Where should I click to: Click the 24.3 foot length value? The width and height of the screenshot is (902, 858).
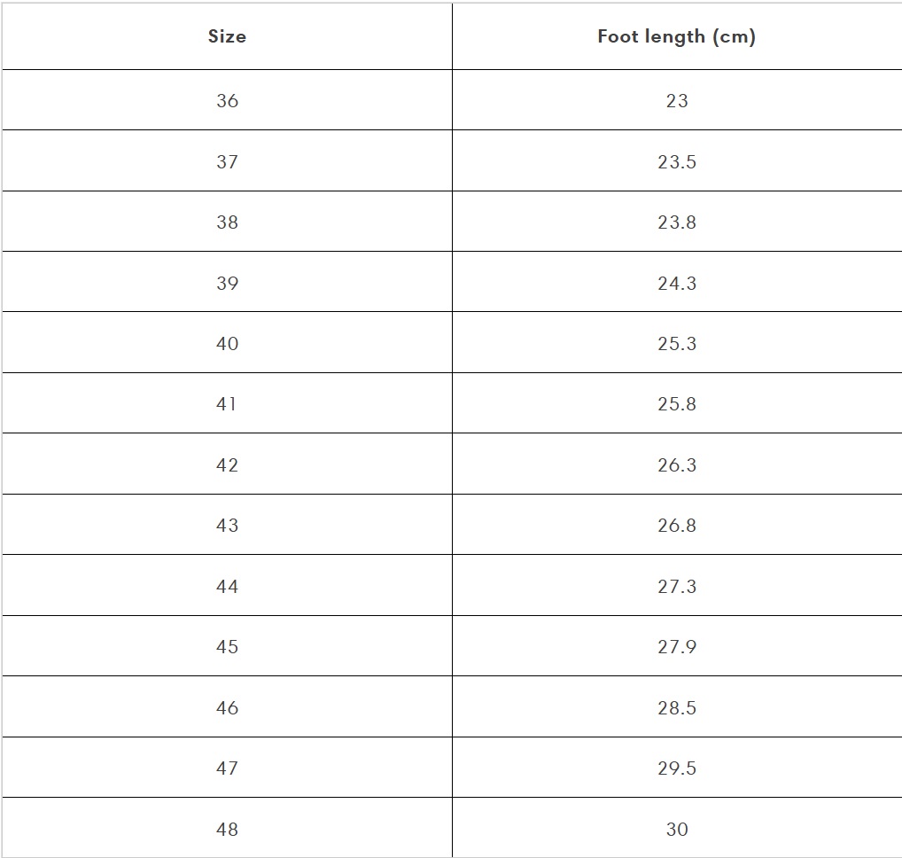click(x=677, y=283)
